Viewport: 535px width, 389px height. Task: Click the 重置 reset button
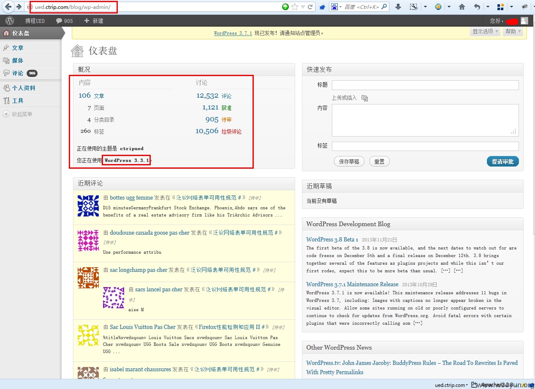point(379,162)
